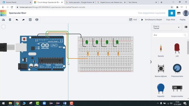The height and width of the screenshot is (106, 189).
Task: Click the browser address bar URL
Action: click(52, 7)
